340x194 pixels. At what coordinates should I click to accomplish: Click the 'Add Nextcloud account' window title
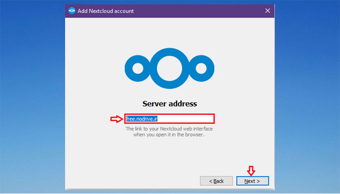tap(105, 11)
